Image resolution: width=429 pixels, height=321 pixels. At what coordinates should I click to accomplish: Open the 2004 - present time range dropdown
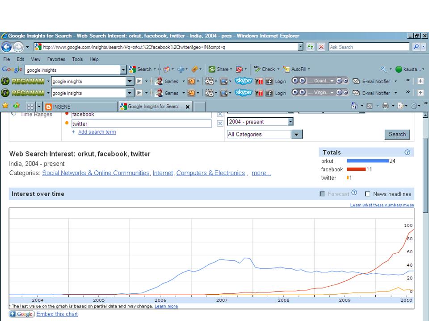(x=290, y=121)
